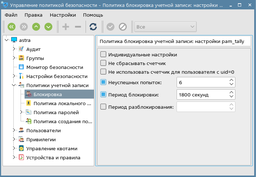This screenshot has width=256, height=177.
Task: Click the Управление квотами disk icon
Action: pyautogui.click(x=21, y=148)
